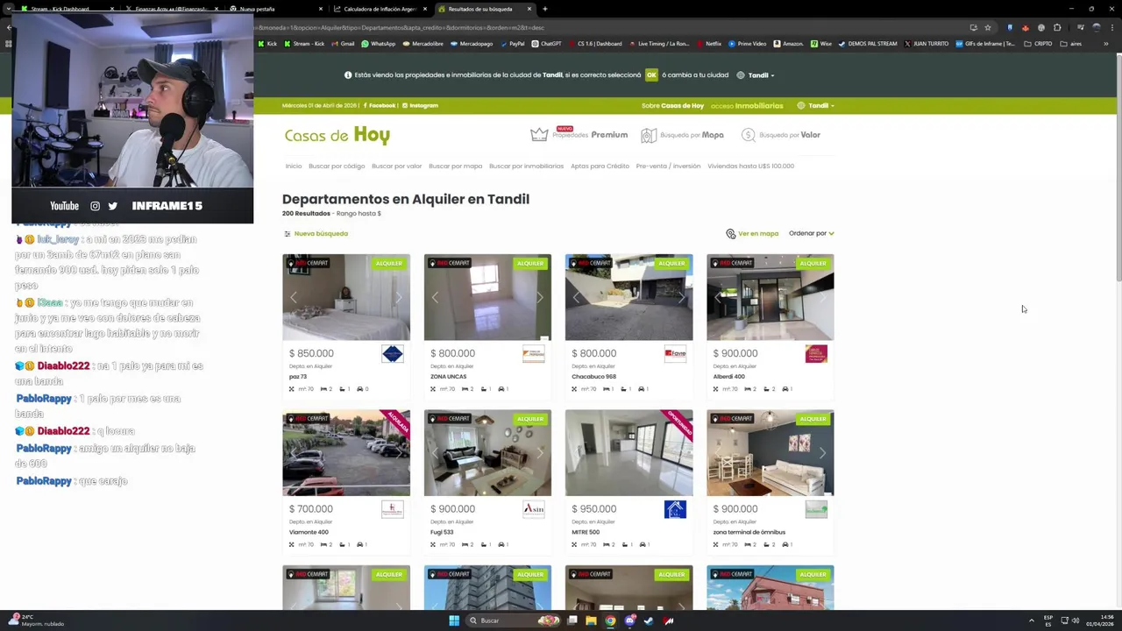The height and width of the screenshot is (631, 1122).
Task: Open Viviendas hasta U$S 100.000 menu item
Action: pyautogui.click(x=750, y=167)
